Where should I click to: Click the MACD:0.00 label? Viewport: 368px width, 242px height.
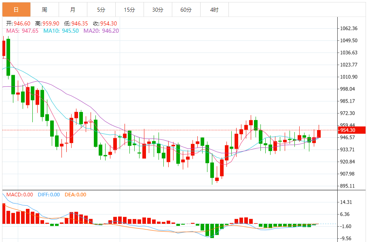[19, 195]
